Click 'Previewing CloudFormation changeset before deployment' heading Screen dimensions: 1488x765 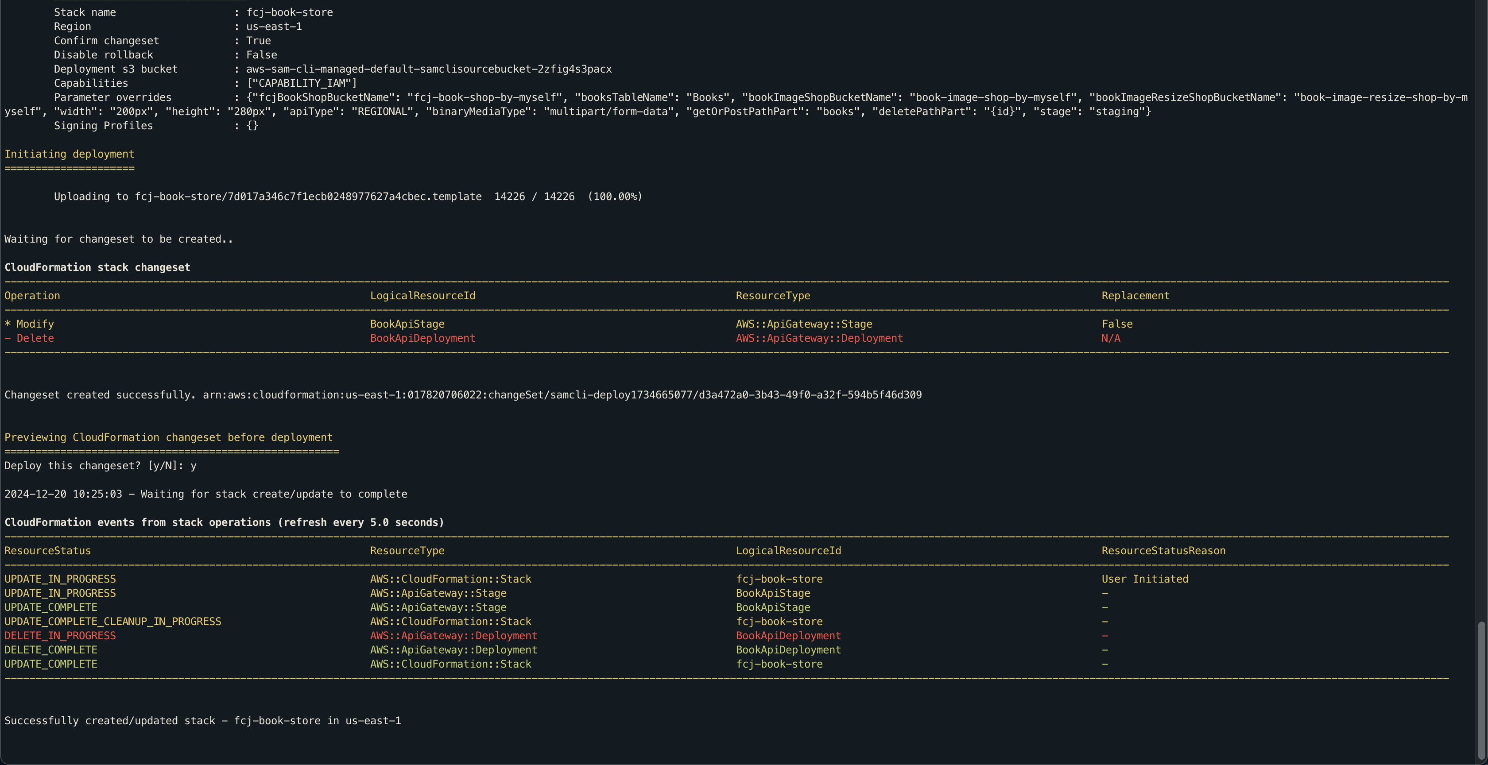(169, 437)
